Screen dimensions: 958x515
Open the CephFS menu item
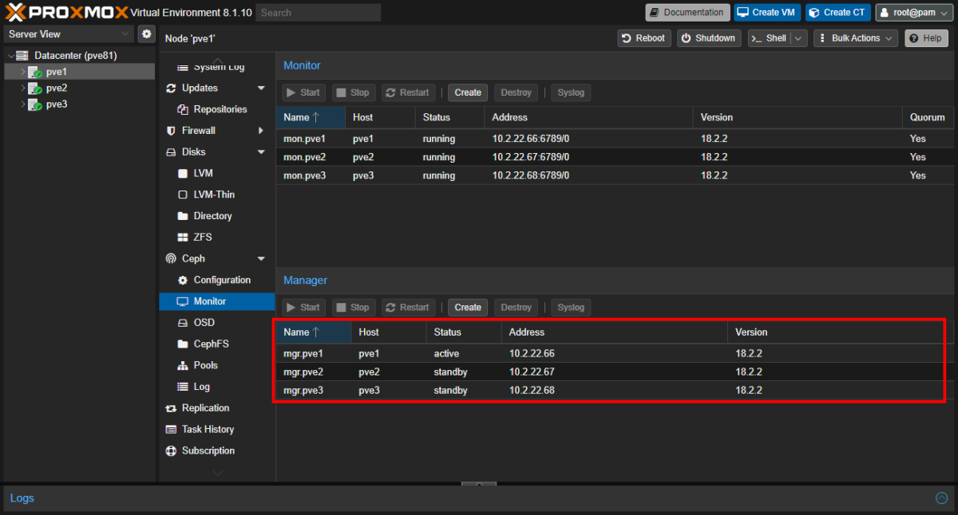216,344
